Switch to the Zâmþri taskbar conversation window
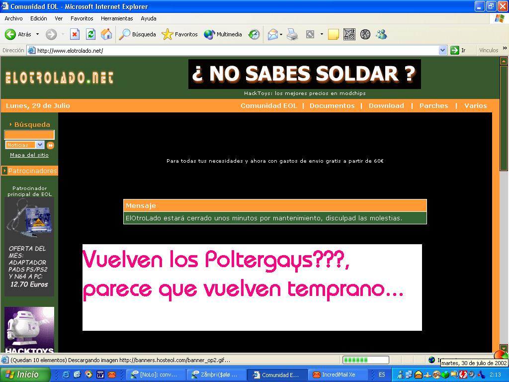The height and width of the screenshot is (382, 509). point(217,375)
